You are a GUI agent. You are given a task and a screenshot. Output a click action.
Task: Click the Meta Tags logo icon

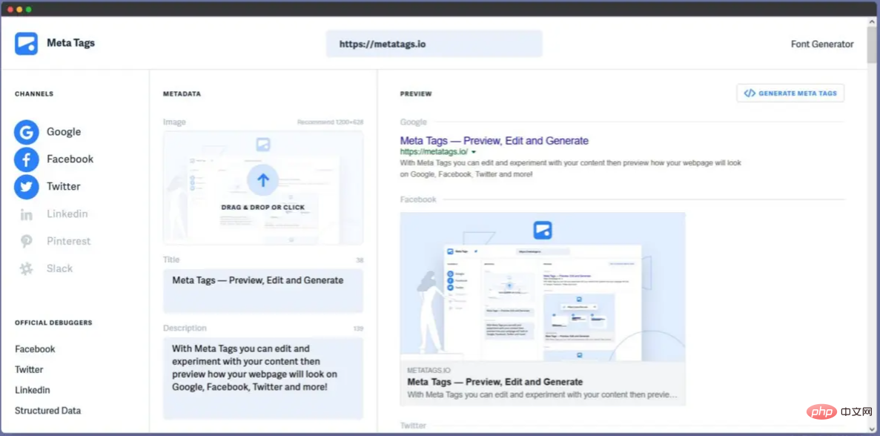pos(27,44)
